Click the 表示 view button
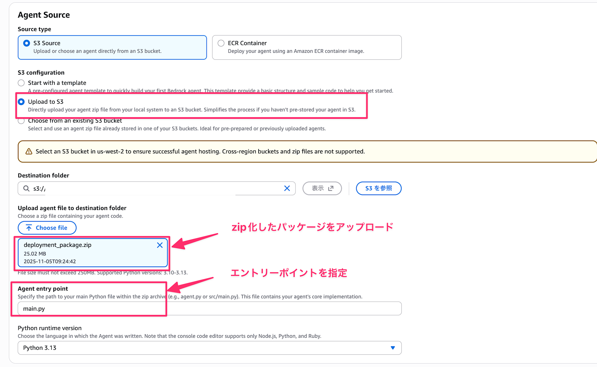The width and height of the screenshot is (597, 367). (x=318, y=188)
